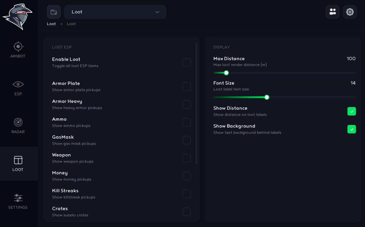Click the second Loot breadcrumb
Image resolution: width=365 pixels, height=227 pixels.
pyautogui.click(x=71, y=24)
